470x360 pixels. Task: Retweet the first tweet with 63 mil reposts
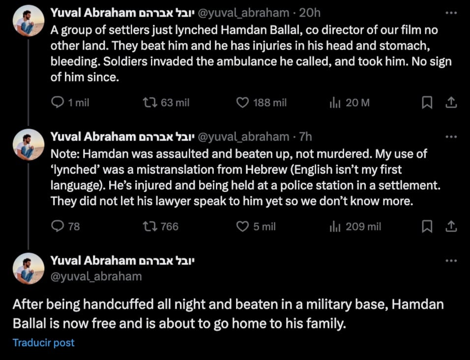(148, 102)
